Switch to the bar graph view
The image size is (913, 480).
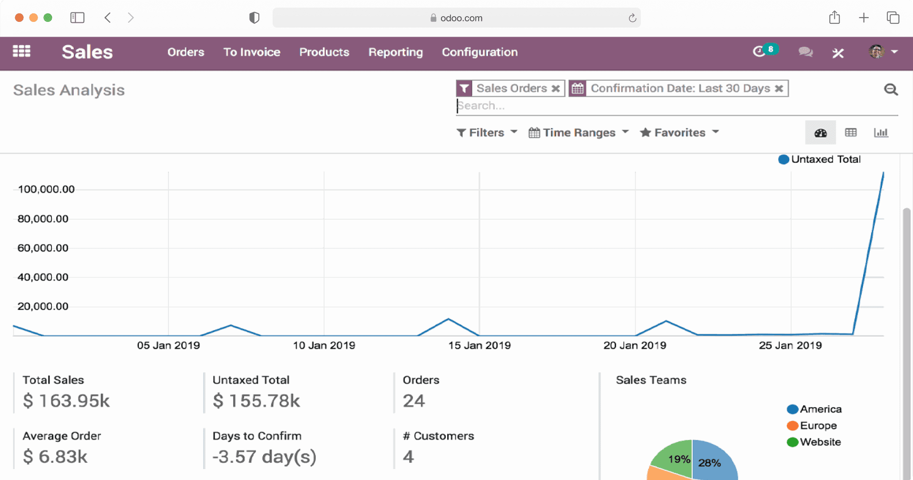(x=881, y=133)
